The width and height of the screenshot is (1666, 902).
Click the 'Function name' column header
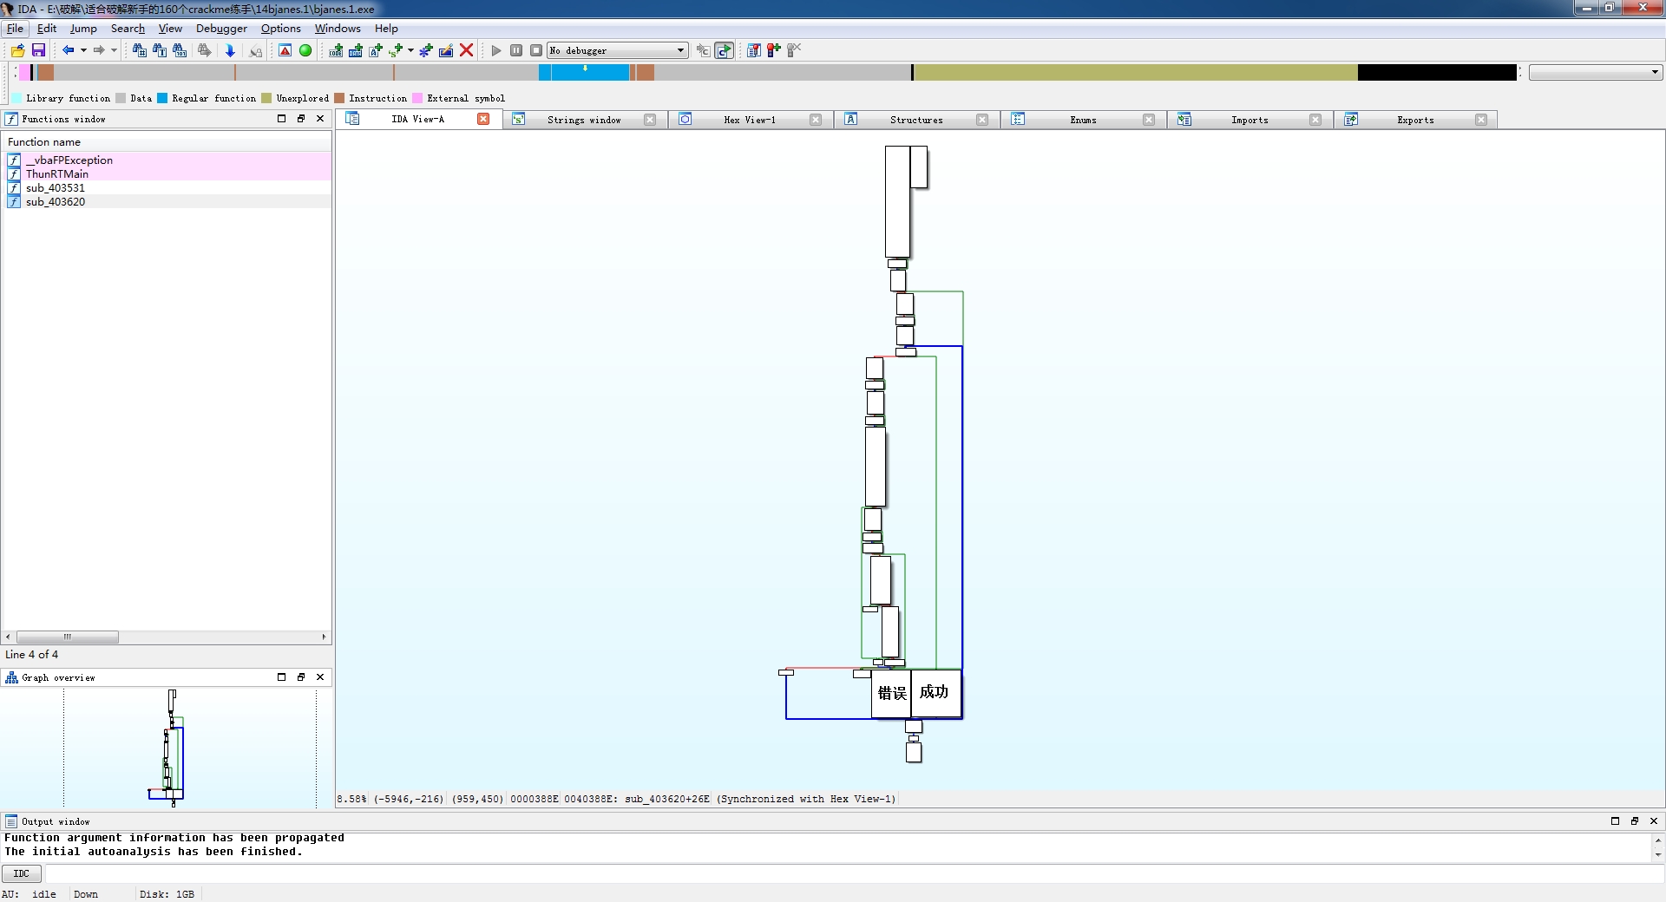[168, 142]
